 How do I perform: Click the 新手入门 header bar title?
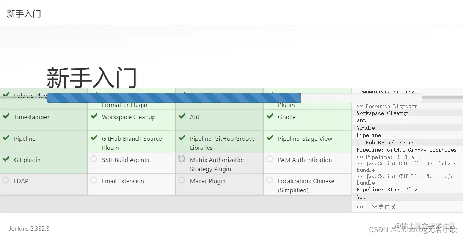tap(24, 14)
